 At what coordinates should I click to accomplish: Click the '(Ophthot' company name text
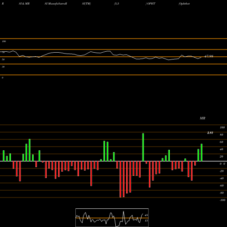click(184, 4)
